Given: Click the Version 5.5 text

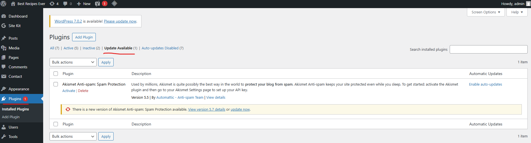Looking at the screenshot, I should coord(140,98).
